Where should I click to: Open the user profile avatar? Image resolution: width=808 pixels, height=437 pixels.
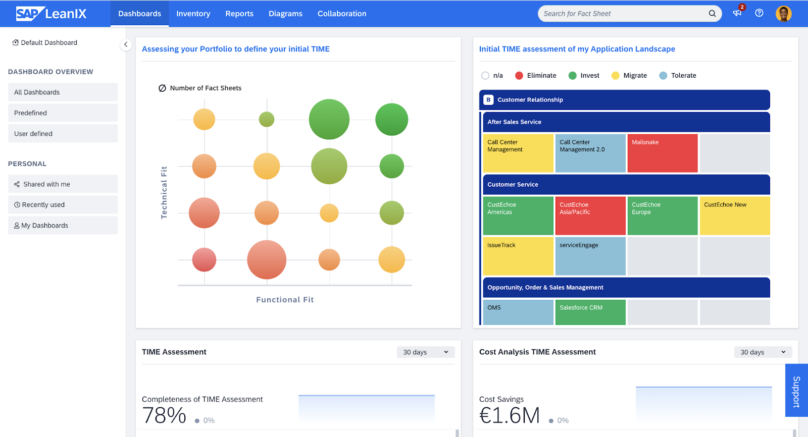tap(783, 14)
